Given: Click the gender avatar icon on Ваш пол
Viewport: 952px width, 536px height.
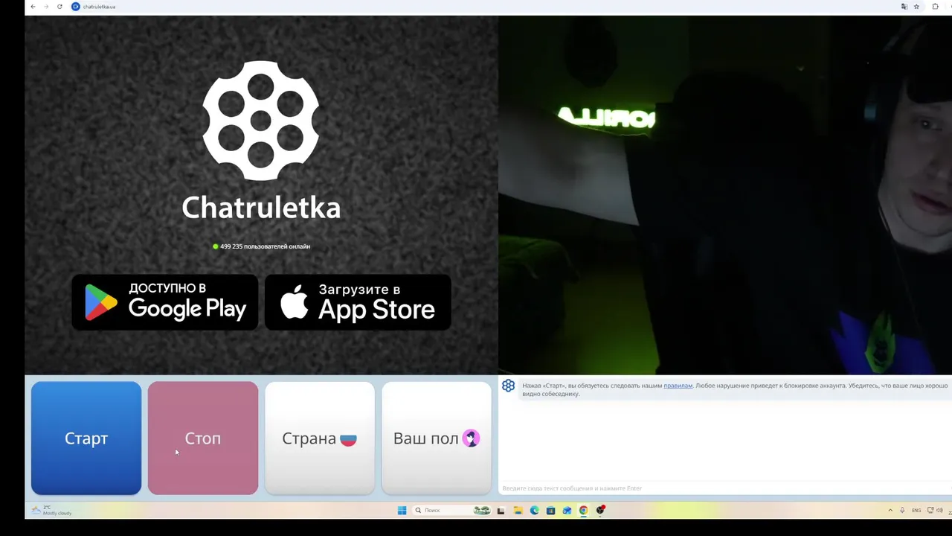Looking at the screenshot, I should point(471,438).
